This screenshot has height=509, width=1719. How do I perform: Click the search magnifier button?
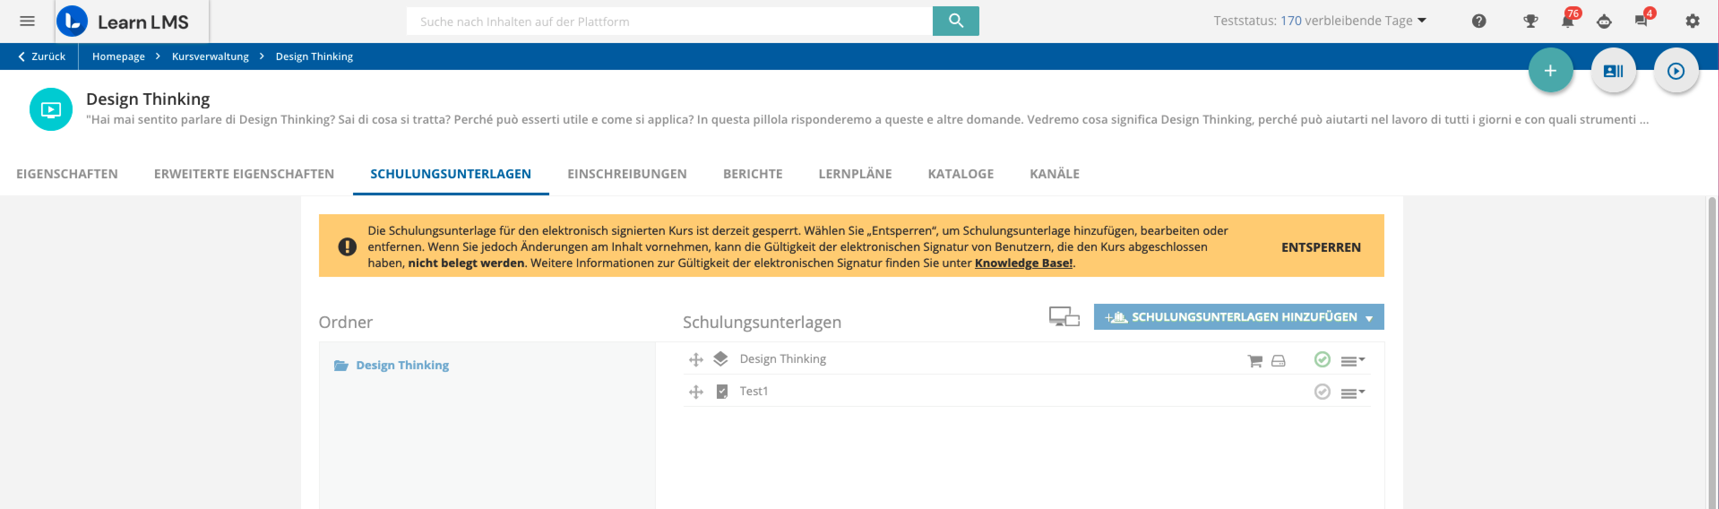pyautogui.click(x=956, y=22)
